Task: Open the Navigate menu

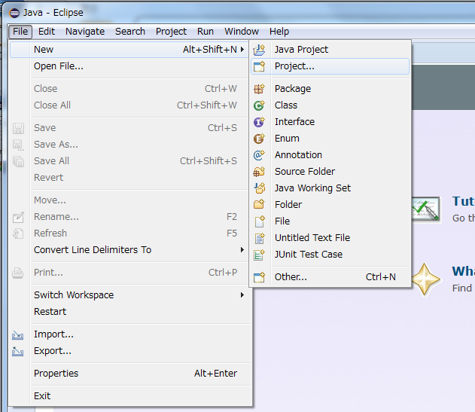Action: click(85, 32)
